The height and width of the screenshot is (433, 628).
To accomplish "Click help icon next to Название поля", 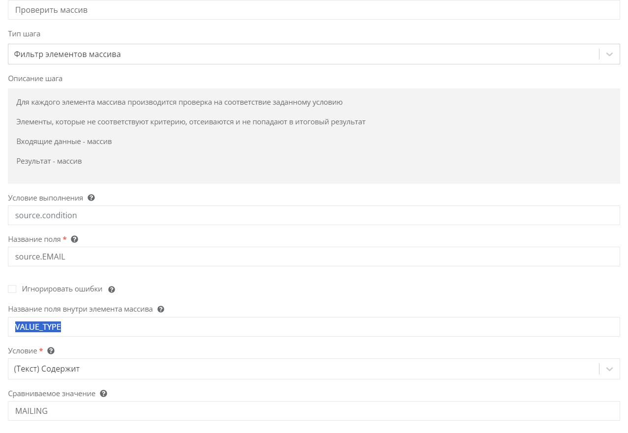I will 75,239.
